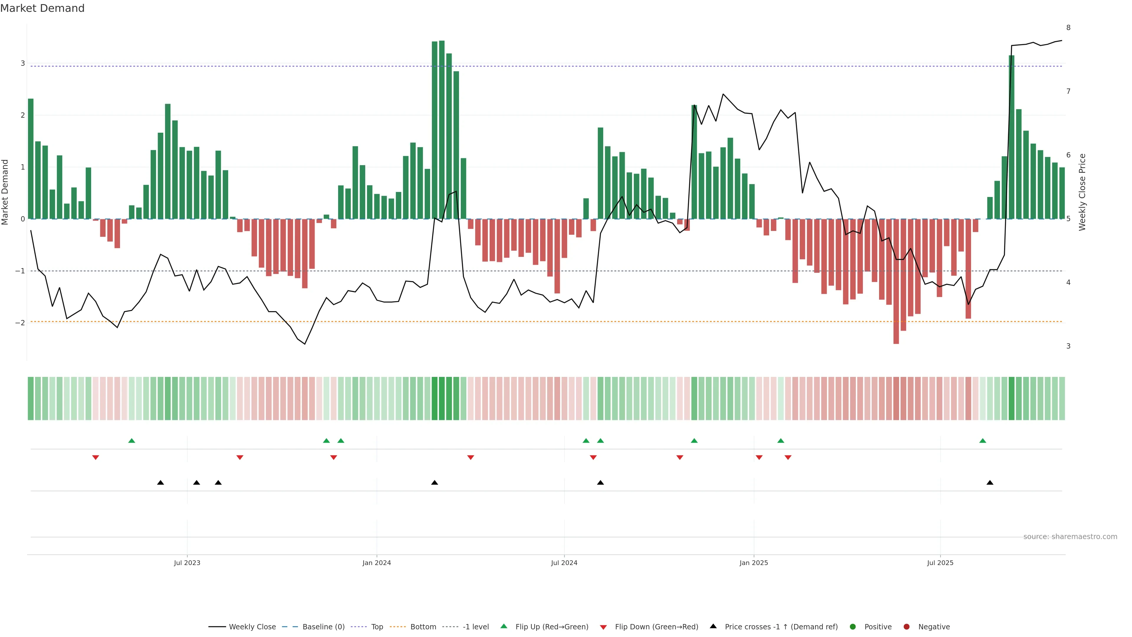Click red Flip Down legend triangle icon
1132x637 pixels.
coord(603,627)
